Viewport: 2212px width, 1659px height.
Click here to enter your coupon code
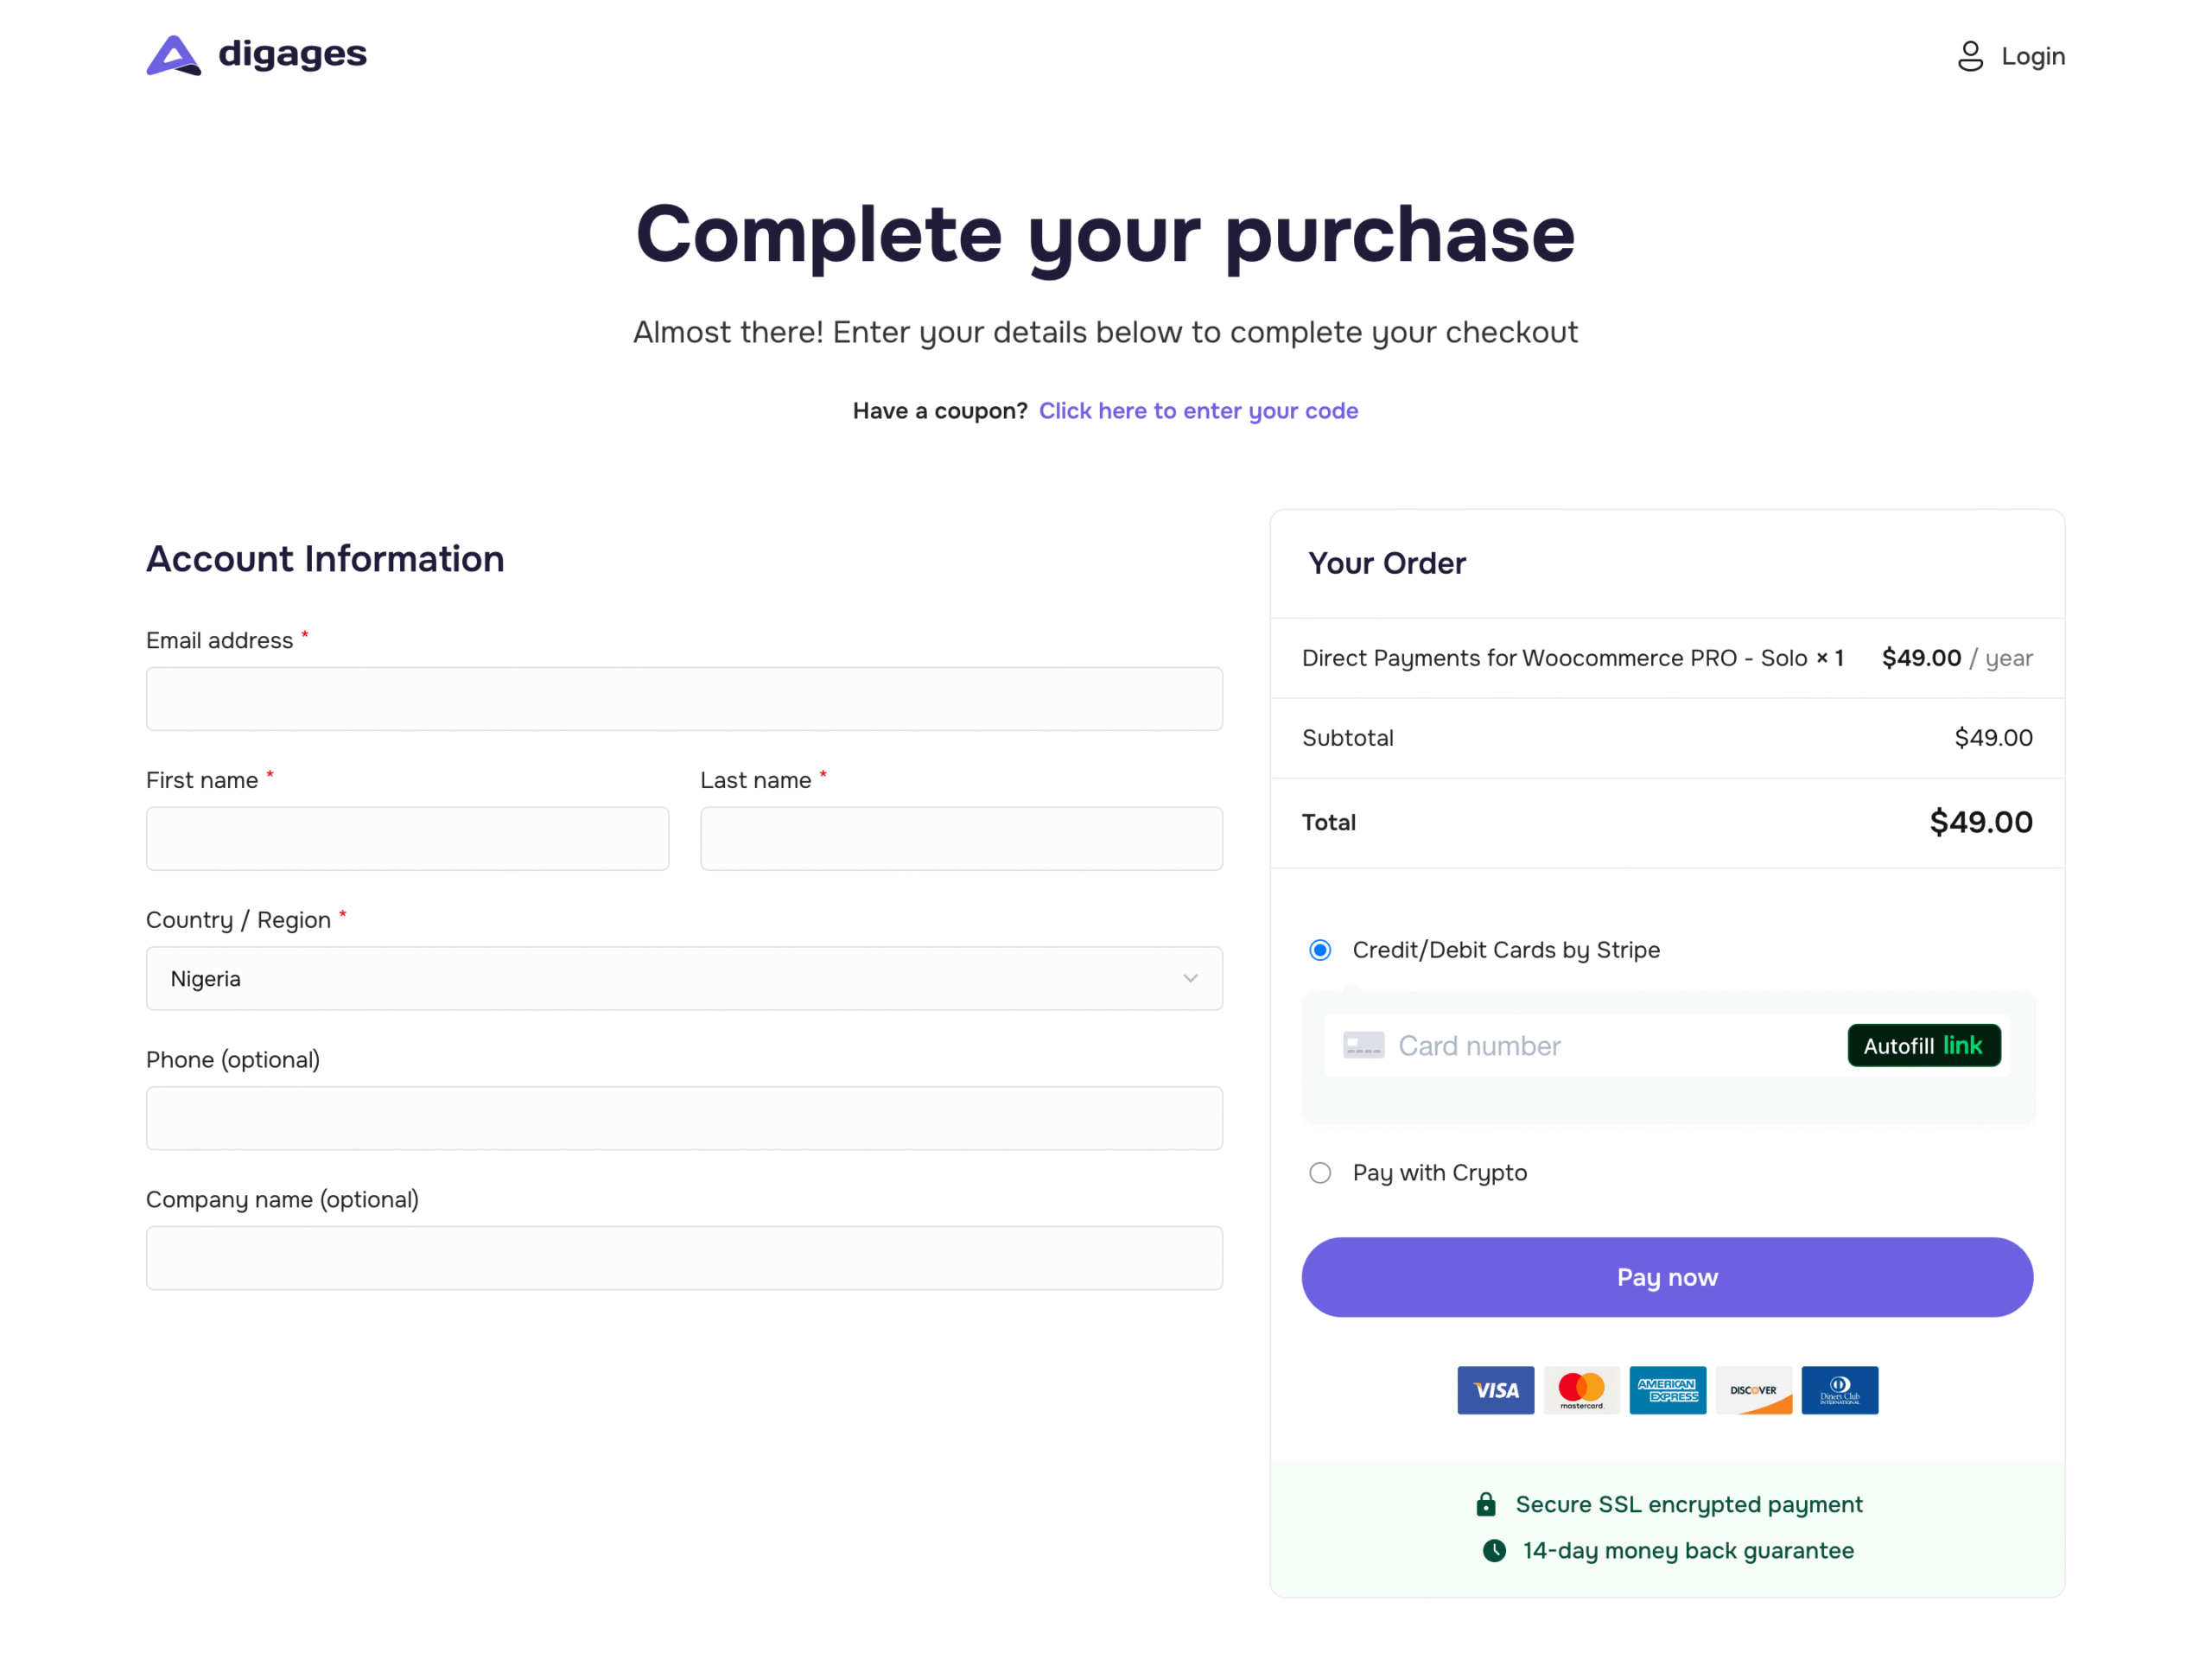click(1198, 411)
